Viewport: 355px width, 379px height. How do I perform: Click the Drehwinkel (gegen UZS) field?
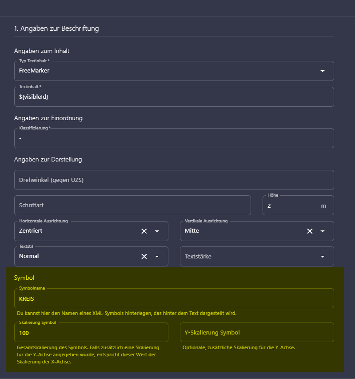click(173, 180)
